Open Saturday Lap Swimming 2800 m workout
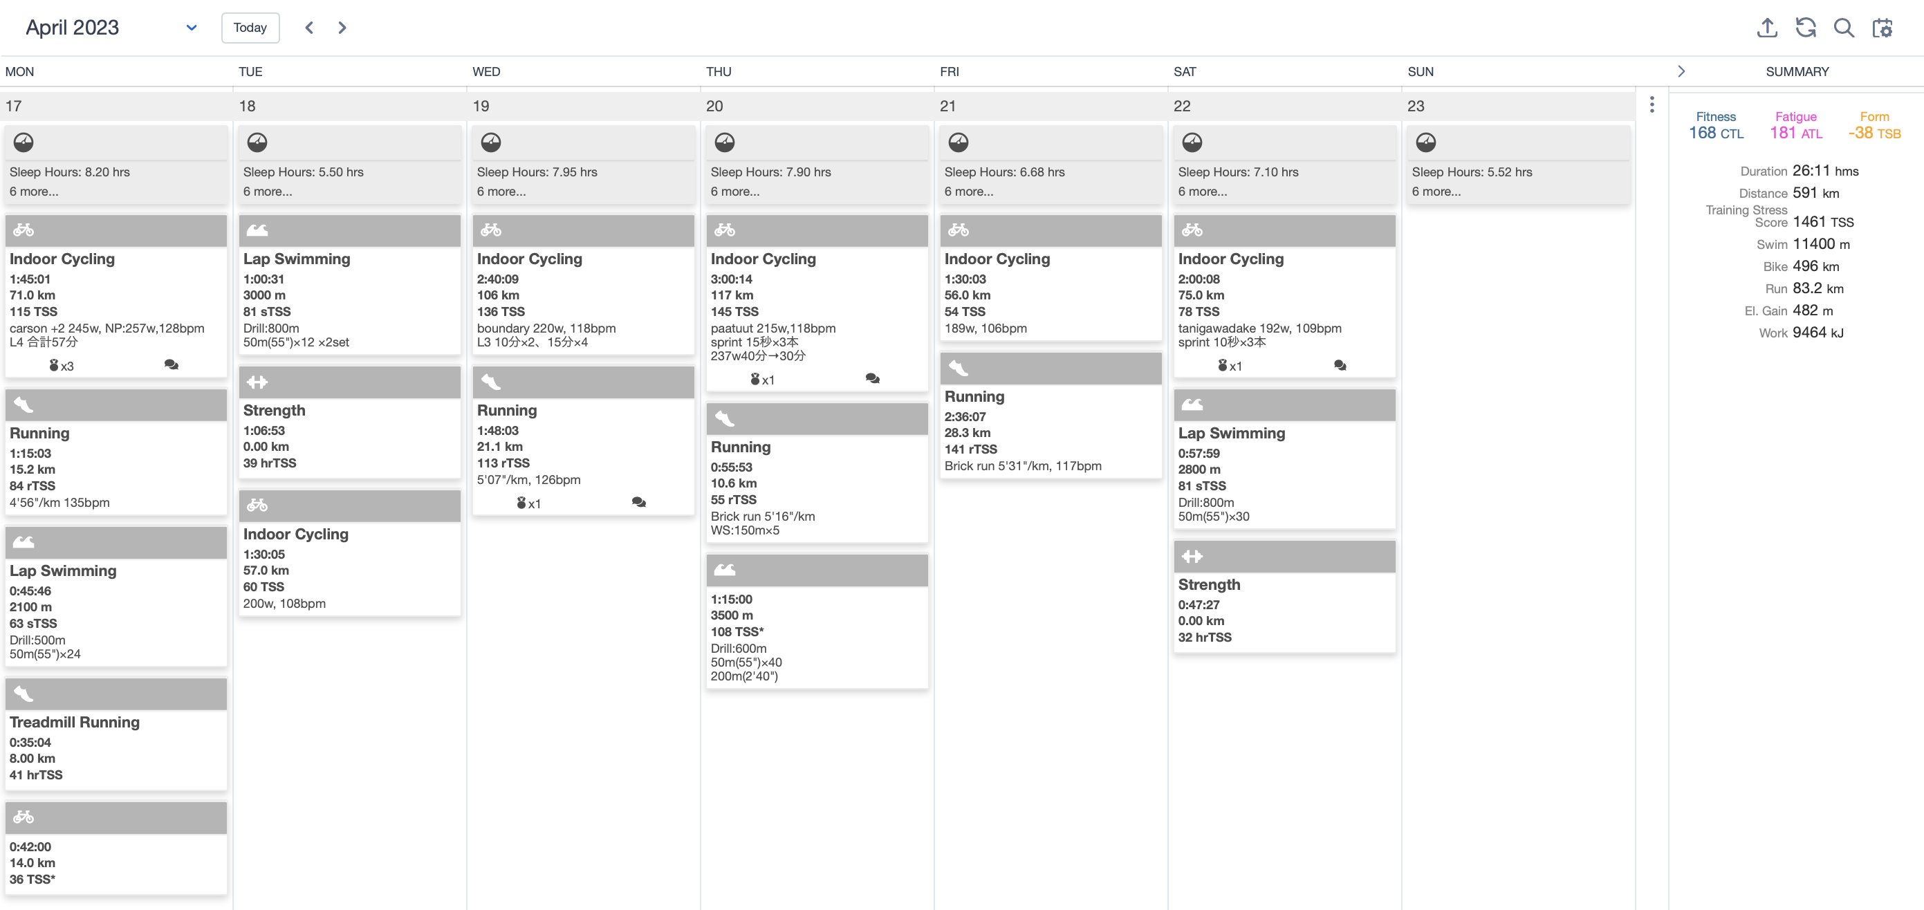This screenshot has width=1924, height=910. 1285,459
